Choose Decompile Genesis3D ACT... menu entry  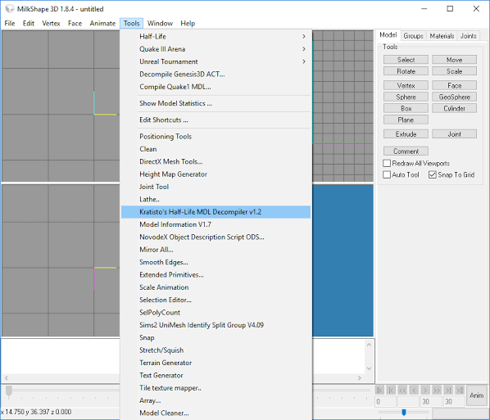click(x=216, y=75)
